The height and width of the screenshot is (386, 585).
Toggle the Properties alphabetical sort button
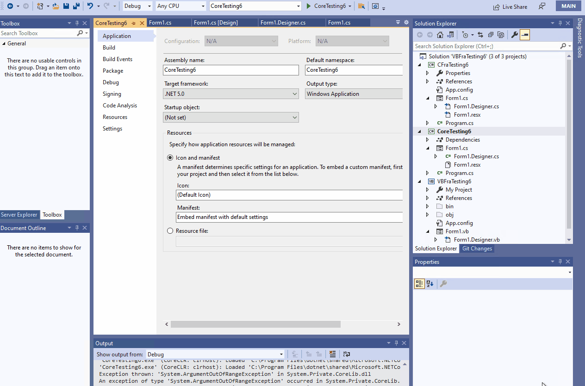click(430, 284)
